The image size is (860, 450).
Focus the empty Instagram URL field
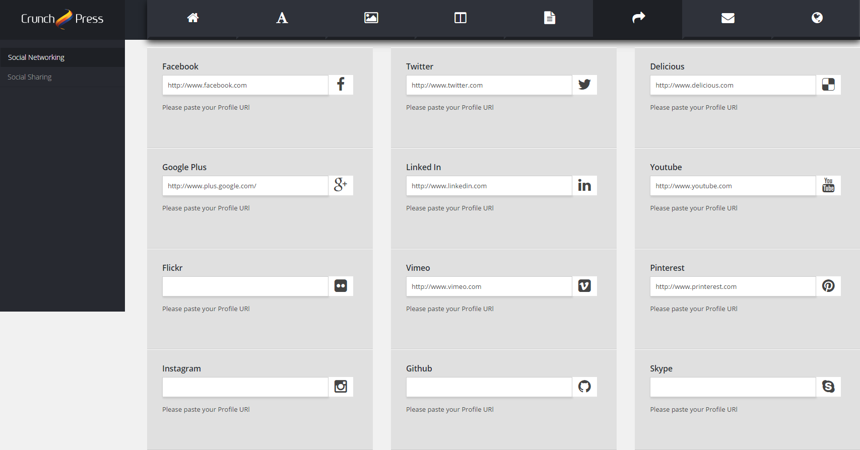[x=245, y=387]
